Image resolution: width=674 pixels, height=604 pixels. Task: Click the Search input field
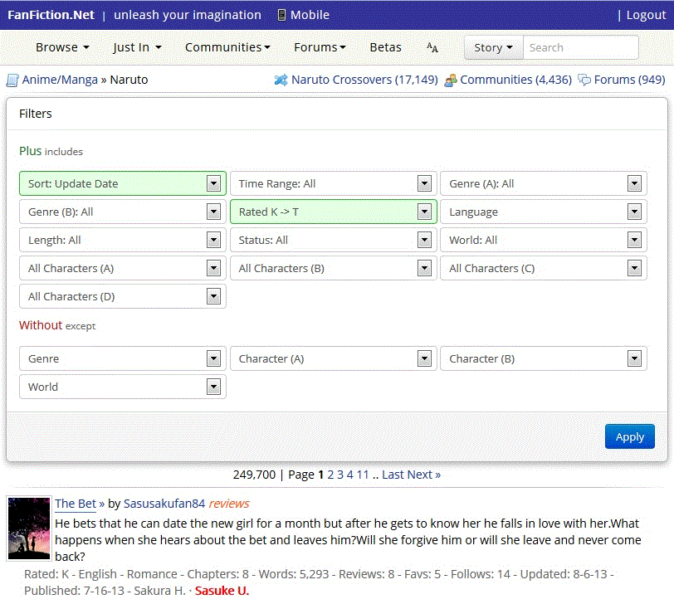coord(580,47)
